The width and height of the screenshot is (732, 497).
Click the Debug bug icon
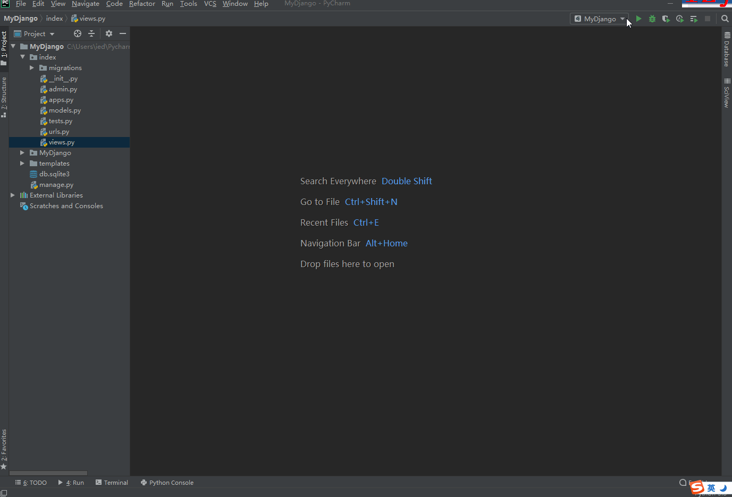point(652,19)
